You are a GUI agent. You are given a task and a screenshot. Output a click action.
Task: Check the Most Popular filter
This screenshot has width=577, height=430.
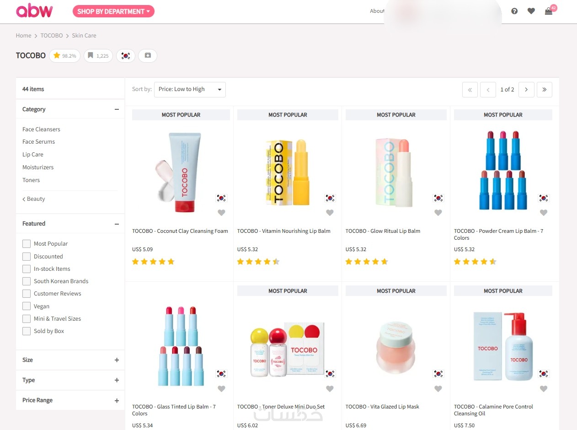point(27,244)
